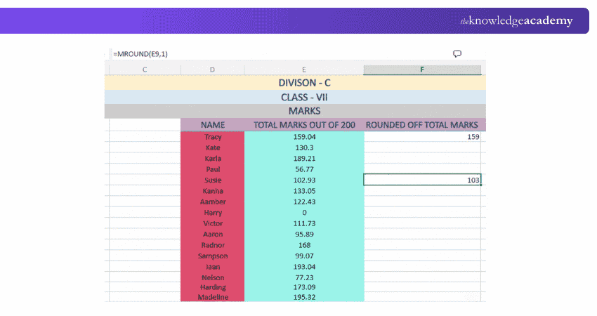
Task: Select the NAME column heading cell
Action: click(212, 124)
